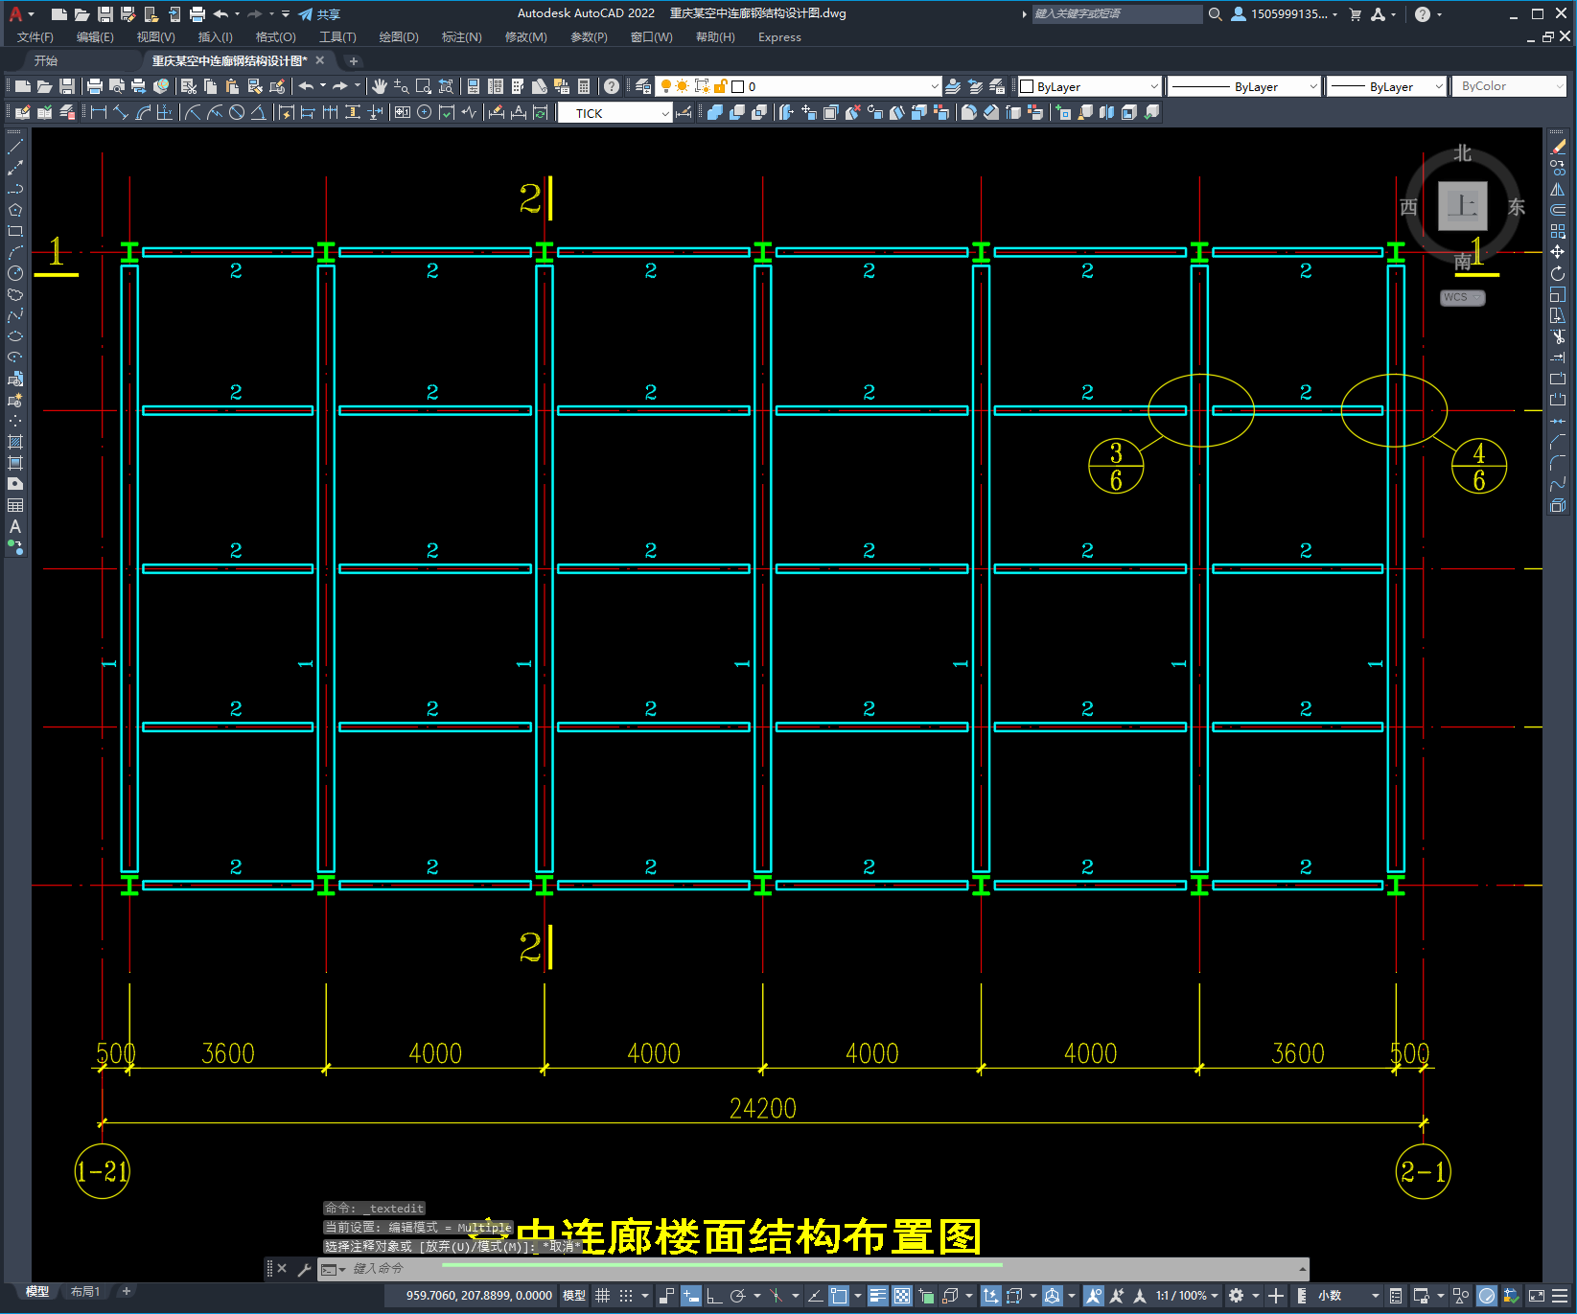Screen dimensions: 1577x1314
Task: Click the Plot print icon in standard toolbar
Action: (x=95, y=86)
